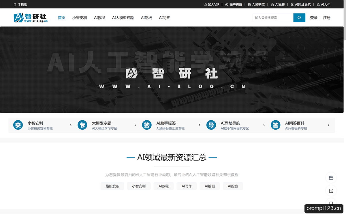Open AI大模型专题 navigation menu item
The width and height of the screenshot is (346, 216).
click(123, 18)
